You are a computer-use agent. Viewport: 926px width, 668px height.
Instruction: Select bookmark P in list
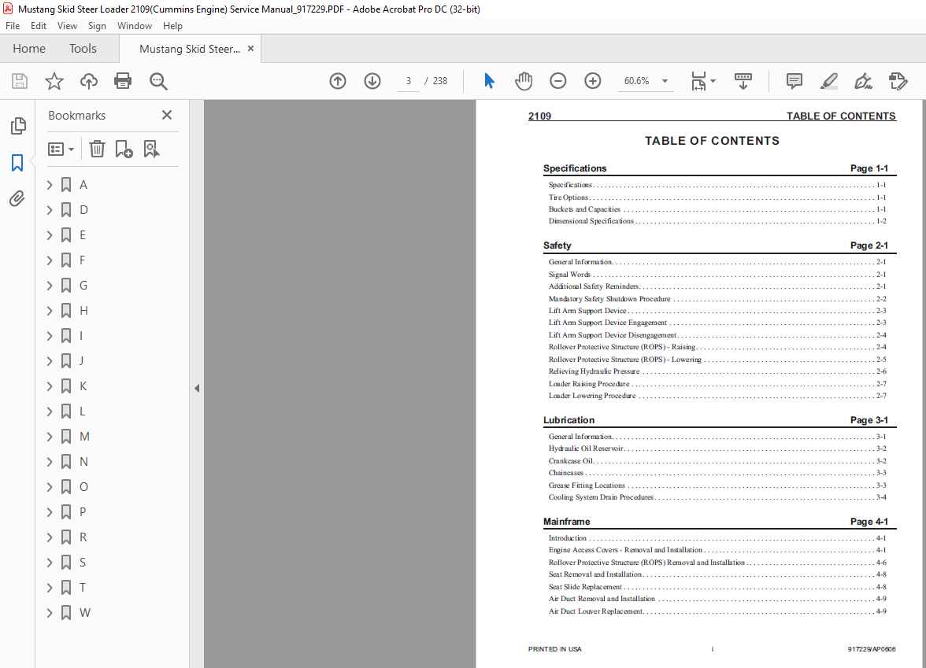coord(82,511)
